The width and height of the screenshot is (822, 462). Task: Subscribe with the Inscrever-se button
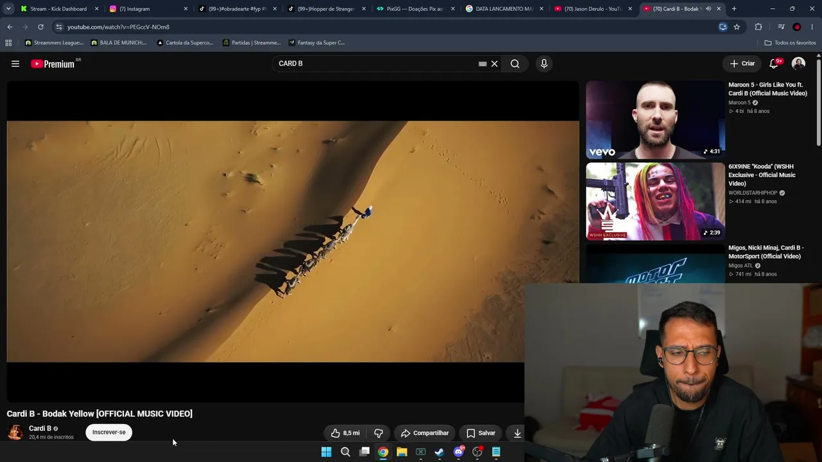tap(109, 432)
